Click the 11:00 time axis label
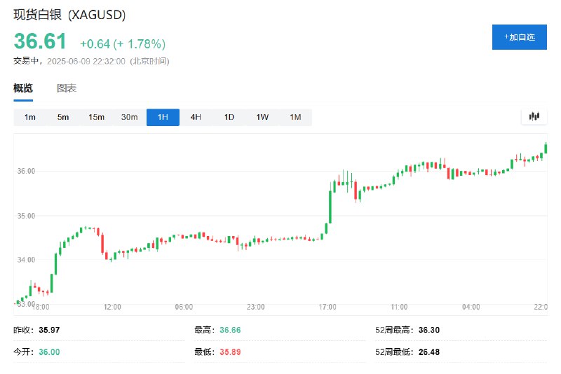Screen dimensions: 561x374 399,307
